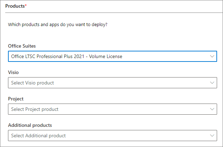Expand the Visio product combo box
The image size is (223, 147).
112,83
